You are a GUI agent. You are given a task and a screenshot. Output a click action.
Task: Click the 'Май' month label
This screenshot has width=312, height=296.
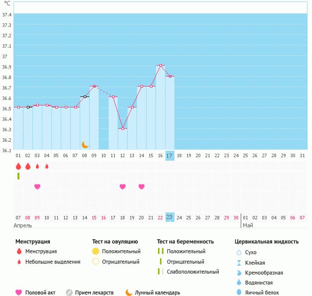pos(248,225)
